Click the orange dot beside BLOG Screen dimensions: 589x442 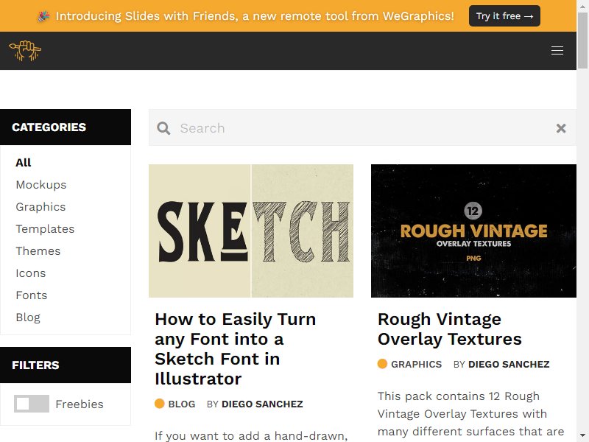click(160, 404)
